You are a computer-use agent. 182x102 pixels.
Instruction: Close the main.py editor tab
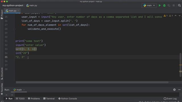tap(18, 11)
